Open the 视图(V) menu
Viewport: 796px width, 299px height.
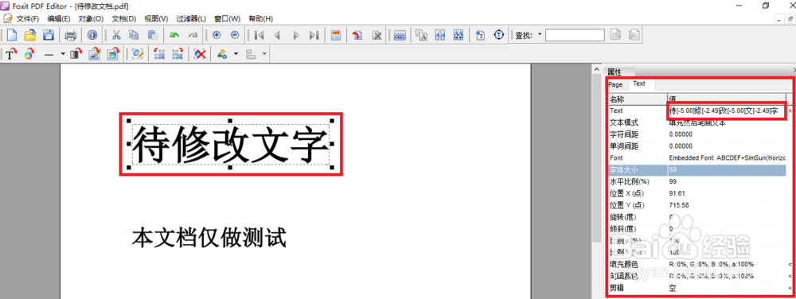(x=156, y=19)
